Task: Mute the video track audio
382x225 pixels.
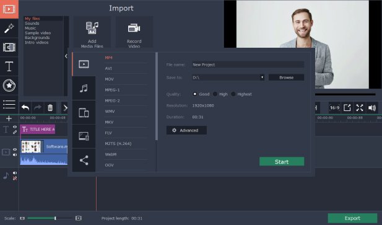Action: (x=15, y=155)
